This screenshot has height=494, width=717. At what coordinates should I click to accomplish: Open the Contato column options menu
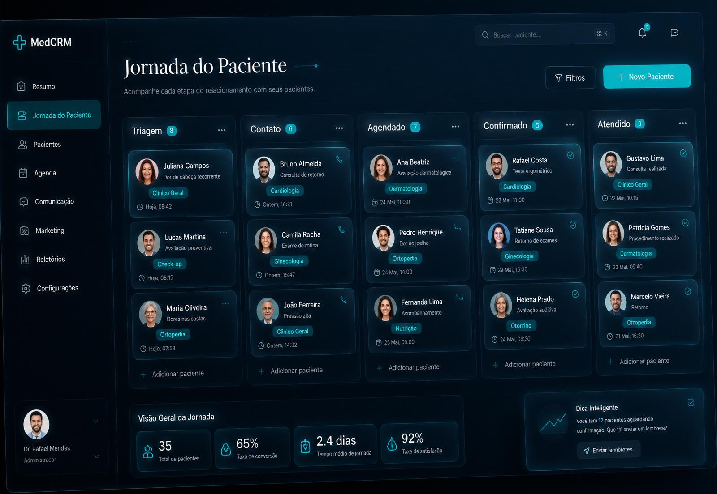339,128
